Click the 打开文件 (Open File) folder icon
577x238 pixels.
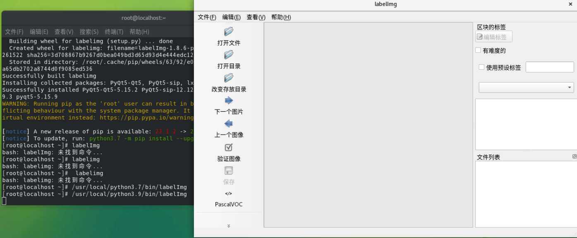coord(229,32)
